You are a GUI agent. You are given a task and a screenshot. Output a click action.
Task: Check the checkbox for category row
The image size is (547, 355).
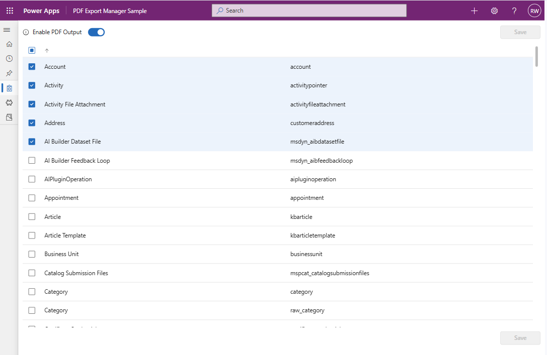(32, 292)
